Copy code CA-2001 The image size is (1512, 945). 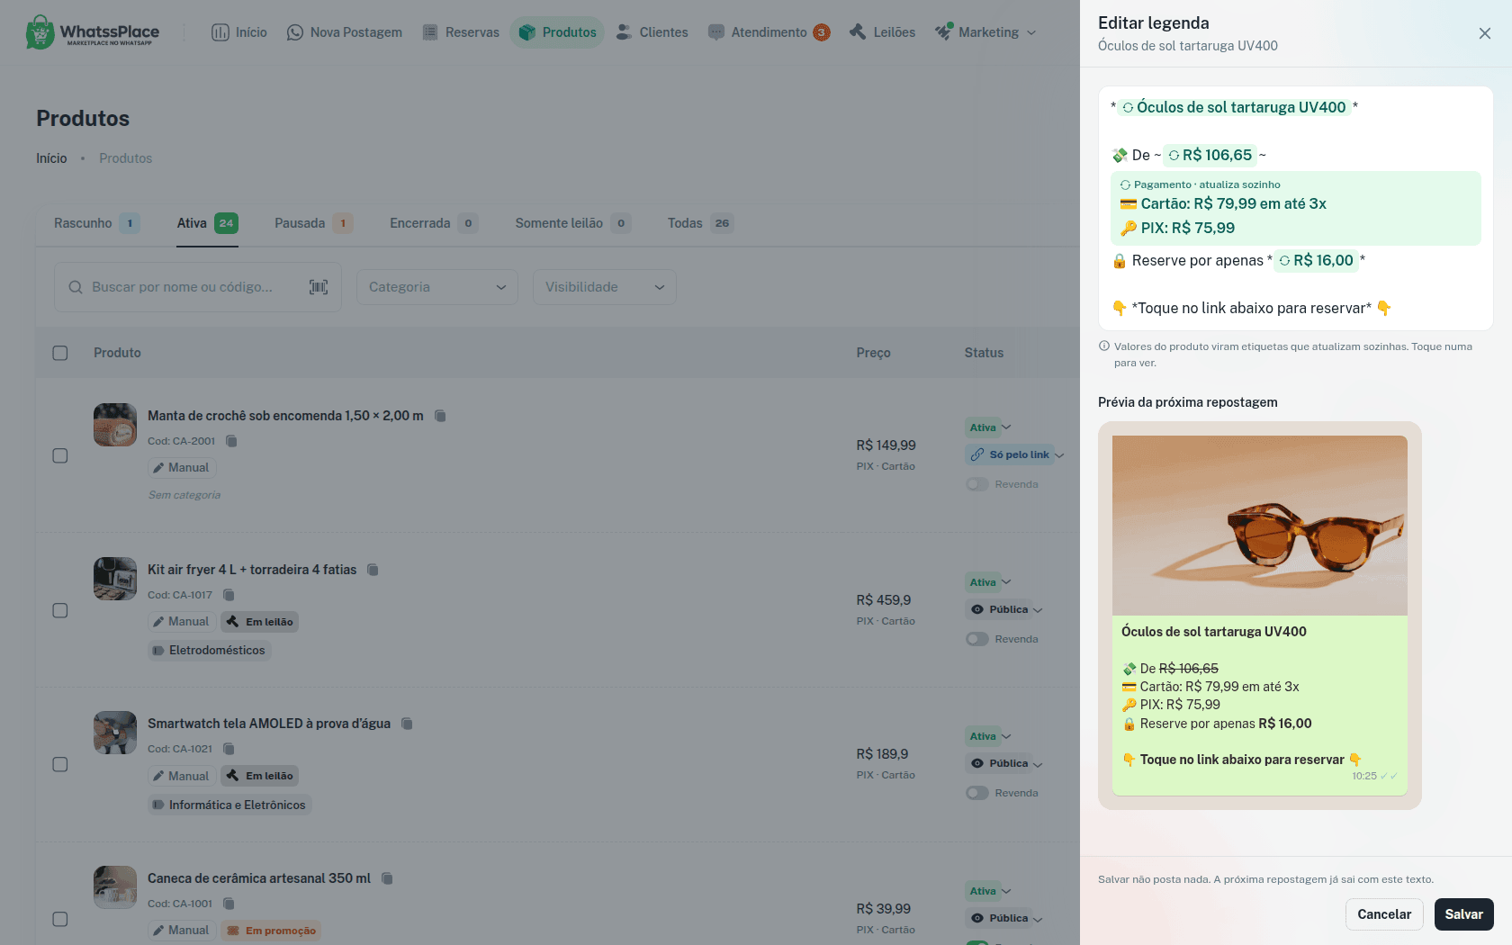point(231,441)
